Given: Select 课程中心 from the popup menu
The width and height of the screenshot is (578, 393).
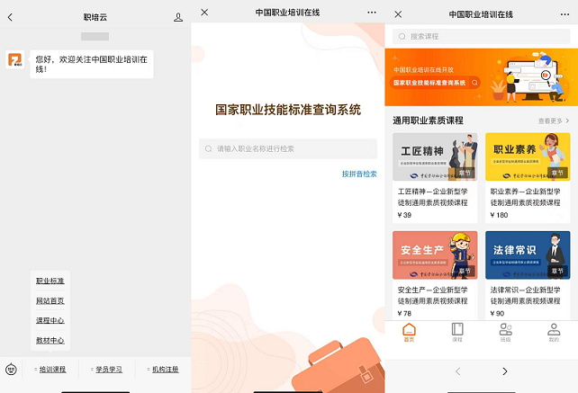Looking at the screenshot, I should 50,320.
